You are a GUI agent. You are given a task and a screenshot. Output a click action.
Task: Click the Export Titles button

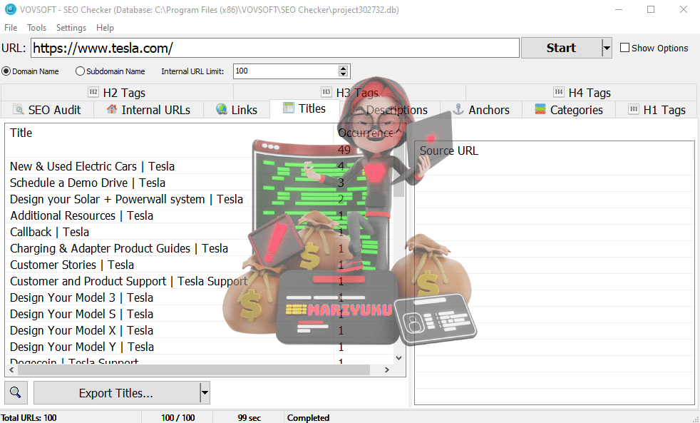click(118, 392)
